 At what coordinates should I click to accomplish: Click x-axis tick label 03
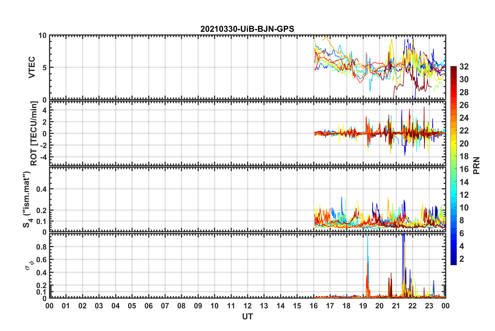pyautogui.click(x=99, y=306)
